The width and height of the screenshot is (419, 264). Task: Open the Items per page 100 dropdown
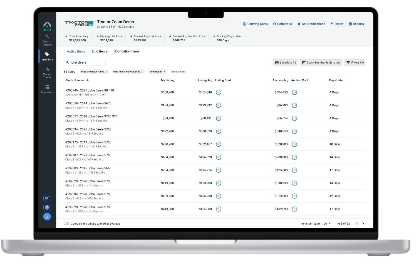326,223
